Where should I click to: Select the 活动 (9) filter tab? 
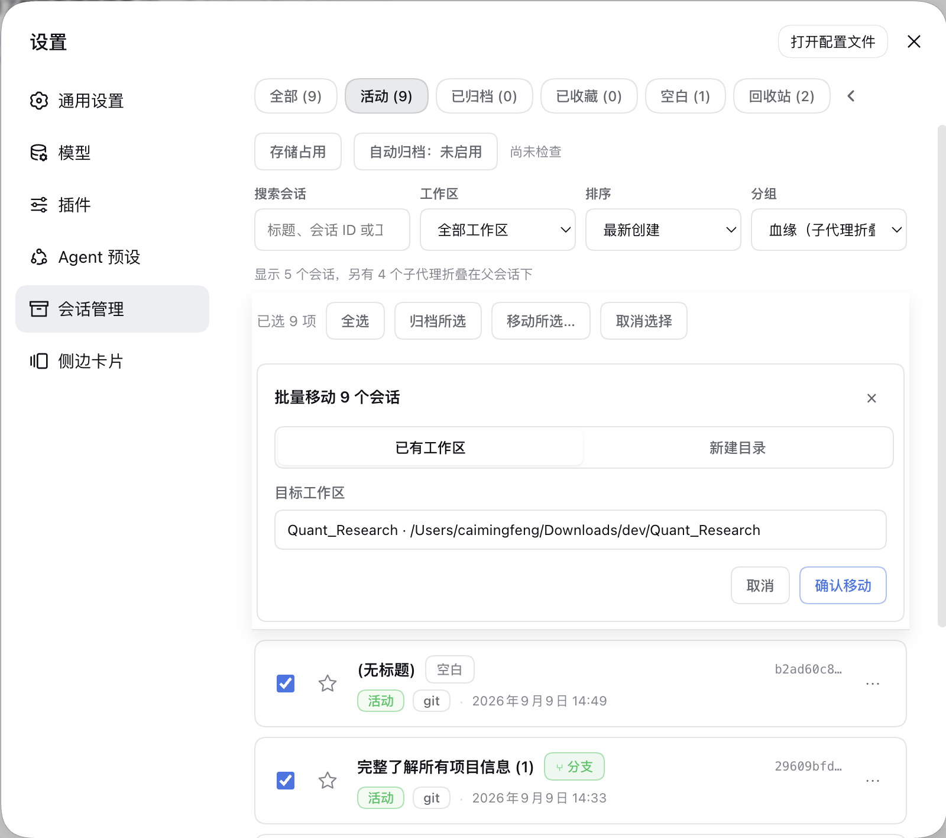[387, 96]
